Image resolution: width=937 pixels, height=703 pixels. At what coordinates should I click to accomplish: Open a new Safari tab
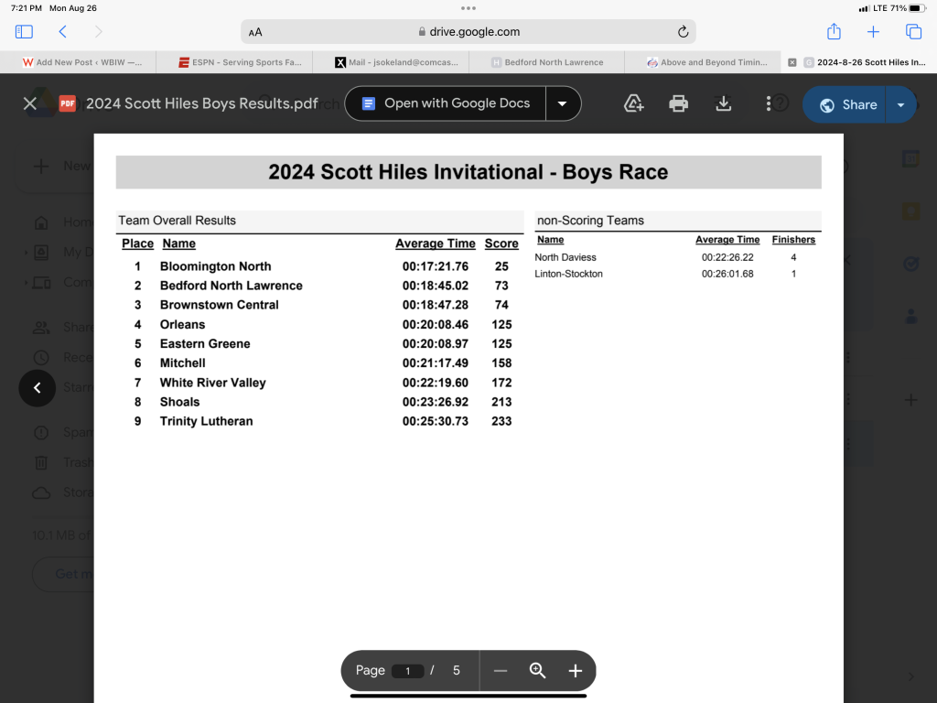point(873,32)
